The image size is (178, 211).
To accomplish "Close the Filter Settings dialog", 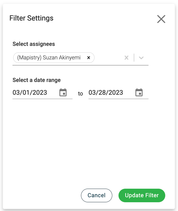I will click(x=161, y=19).
